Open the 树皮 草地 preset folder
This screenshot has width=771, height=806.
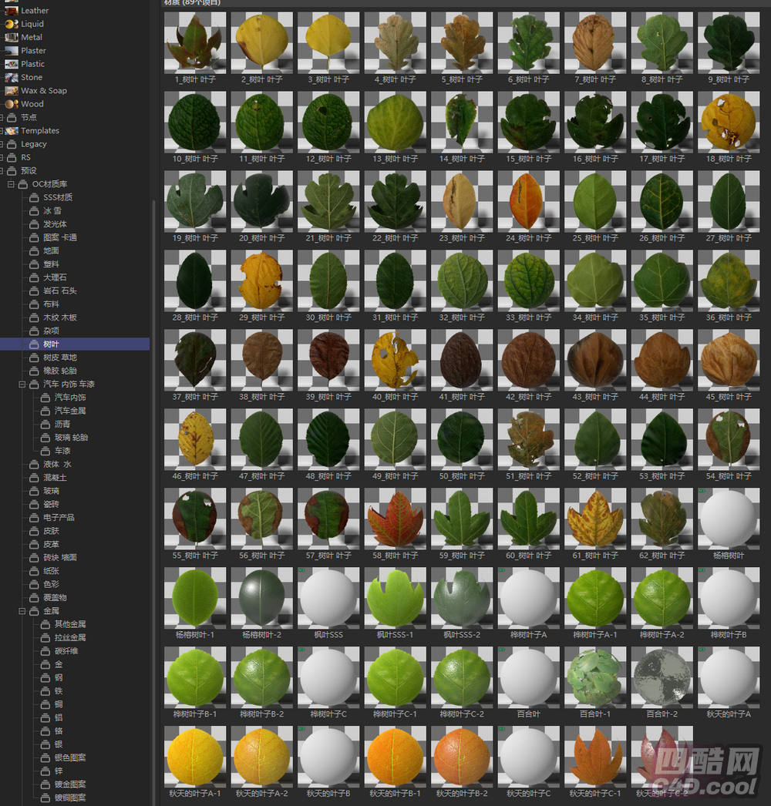59,358
